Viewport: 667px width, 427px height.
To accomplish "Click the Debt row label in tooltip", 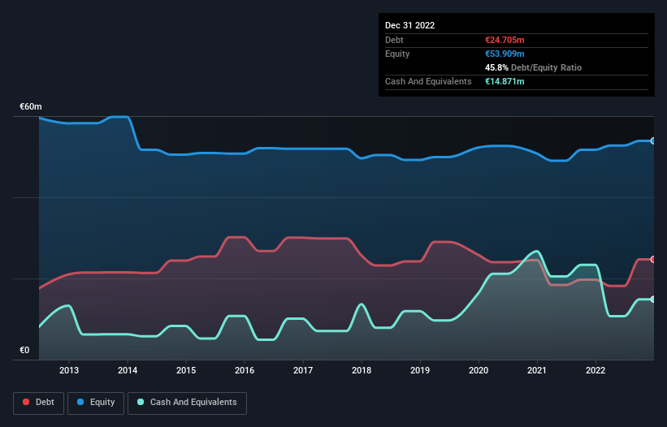I will coord(394,40).
